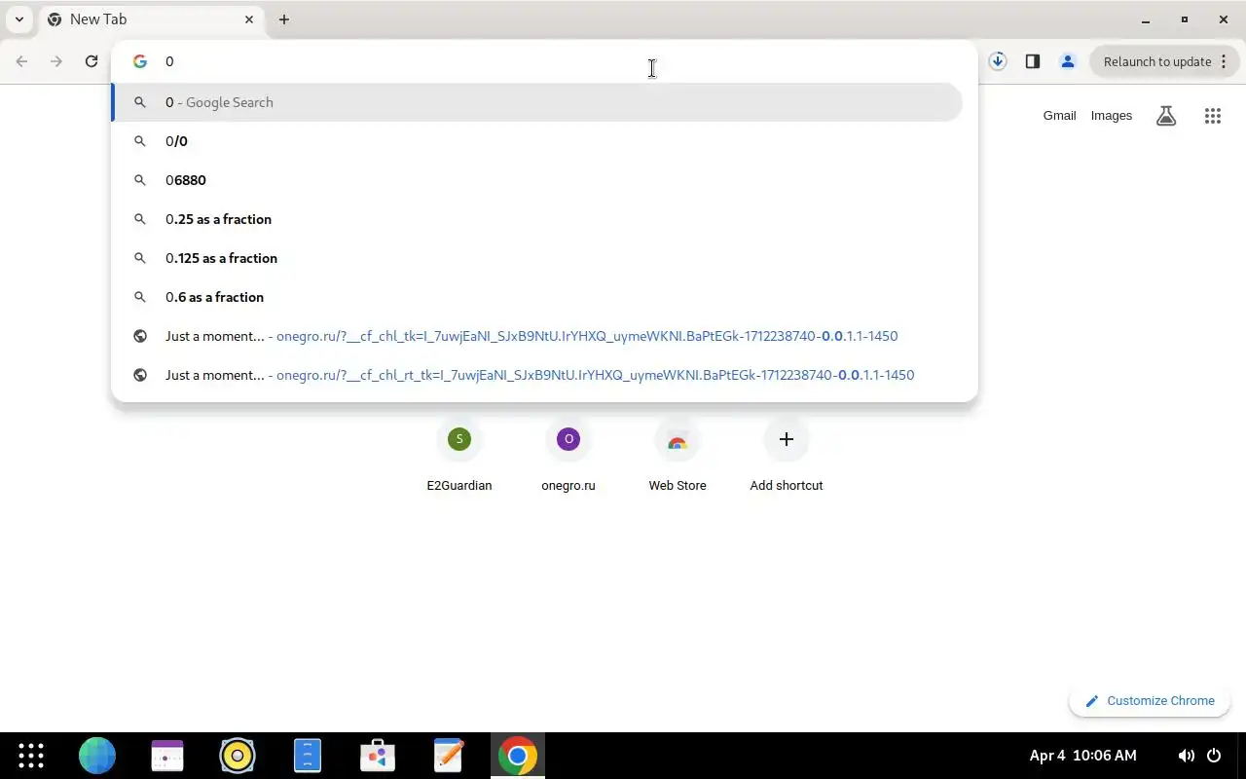The image size is (1246, 779).
Task: Open onegro.ru cf_chl_tk history suggestion
Action: 537,336
